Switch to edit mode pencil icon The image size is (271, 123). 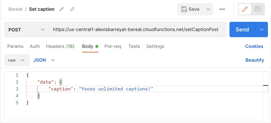(x=245, y=9)
